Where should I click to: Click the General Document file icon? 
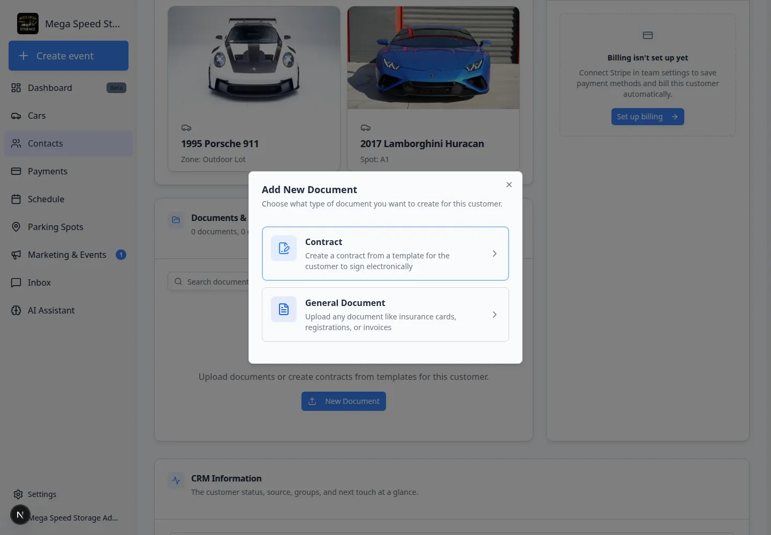pyautogui.click(x=284, y=309)
